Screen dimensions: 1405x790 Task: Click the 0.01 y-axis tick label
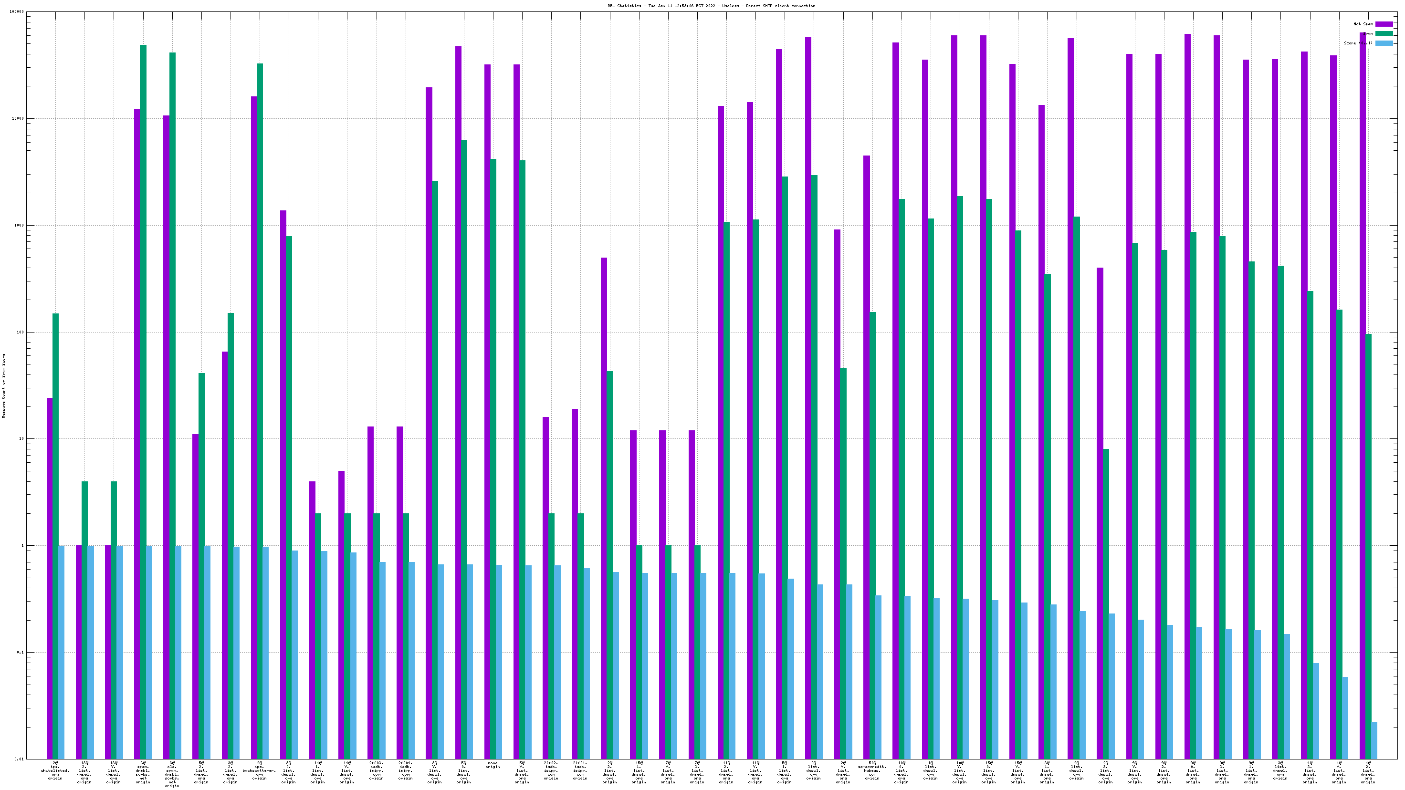19,759
